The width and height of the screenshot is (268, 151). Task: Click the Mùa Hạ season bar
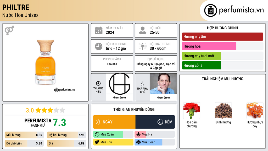click(155, 134)
